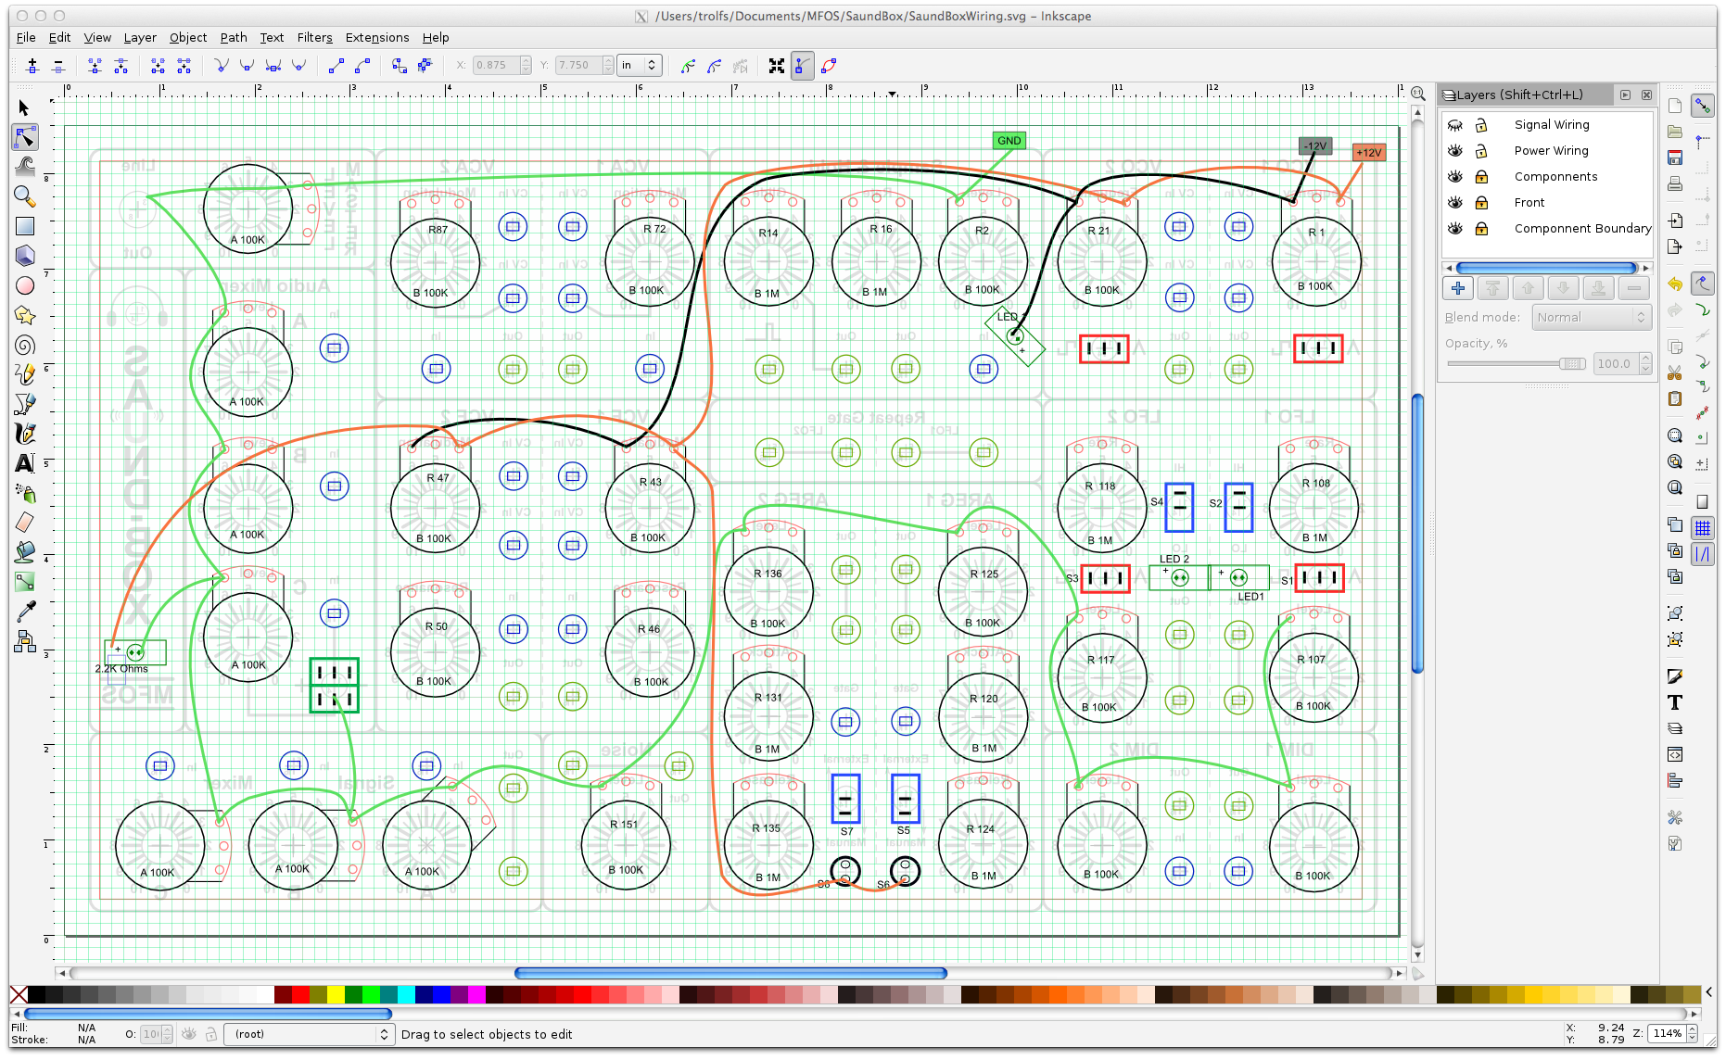Screen dimensions: 1726x1060
Task: Select the Calligraphy pen tool
Action: [25, 434]
